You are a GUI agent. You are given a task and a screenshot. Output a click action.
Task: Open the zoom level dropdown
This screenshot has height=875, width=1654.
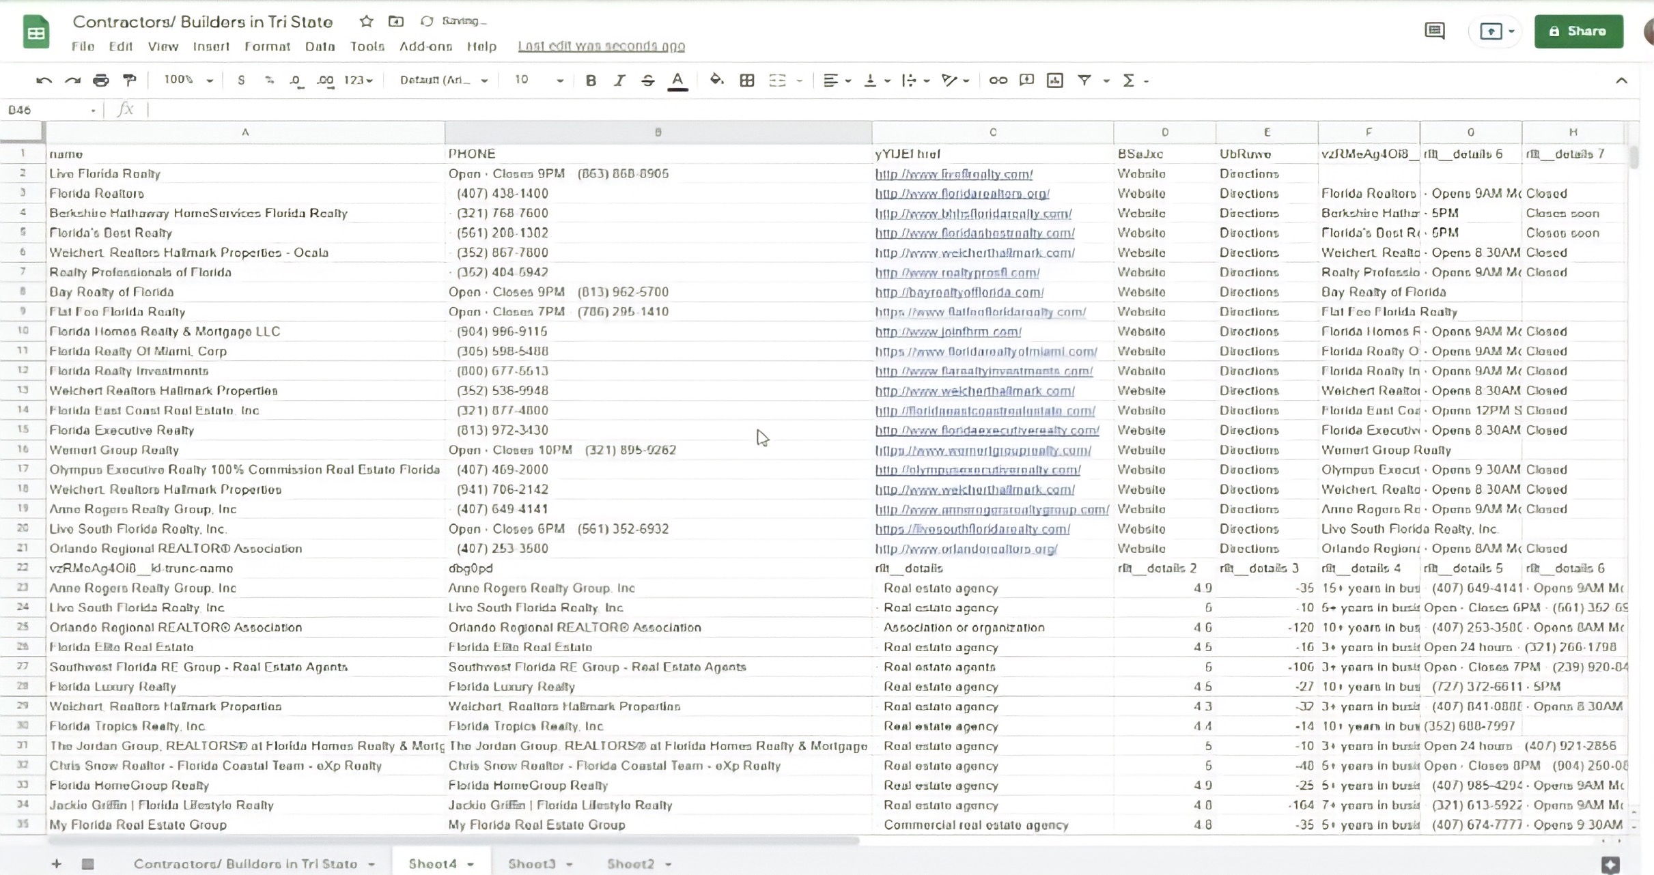[188, 81]
